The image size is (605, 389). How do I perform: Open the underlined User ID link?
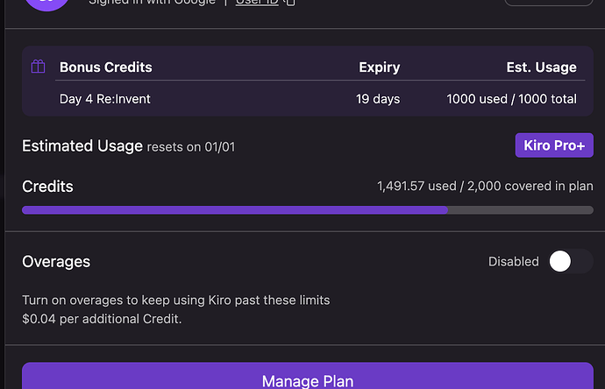pos(257,2)
